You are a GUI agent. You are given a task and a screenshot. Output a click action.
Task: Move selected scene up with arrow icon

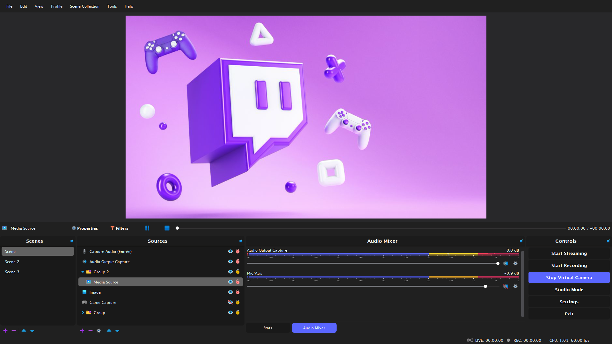pyautogui.click(x=24, y=331)
